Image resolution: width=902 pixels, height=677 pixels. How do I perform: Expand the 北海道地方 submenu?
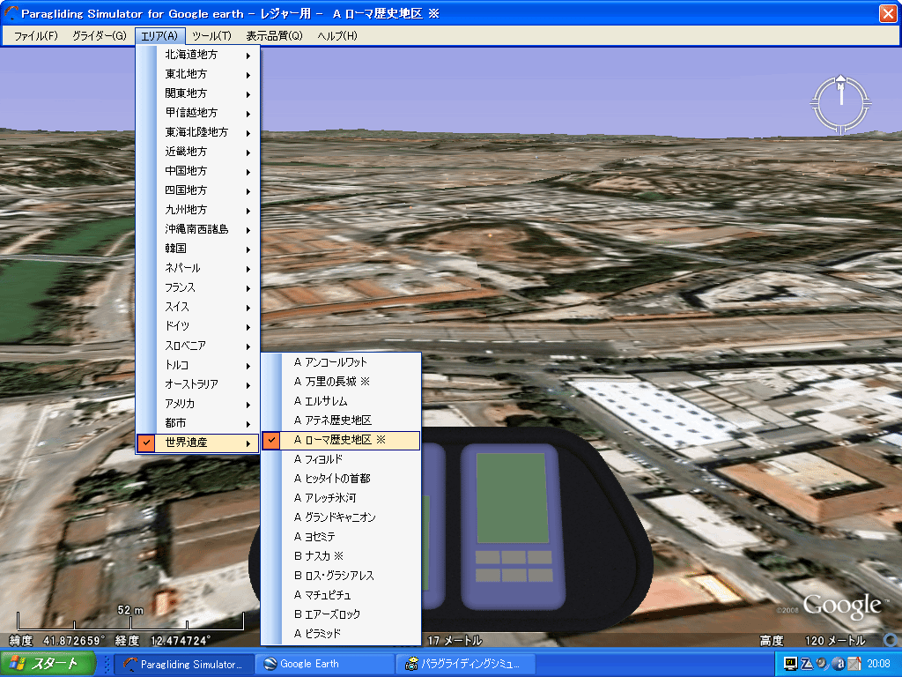pos(198,56)
